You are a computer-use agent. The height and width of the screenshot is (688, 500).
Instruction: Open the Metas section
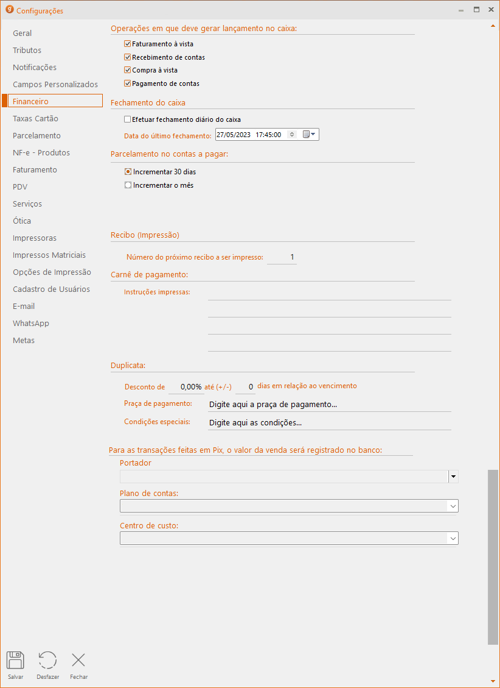click(24, 341)
